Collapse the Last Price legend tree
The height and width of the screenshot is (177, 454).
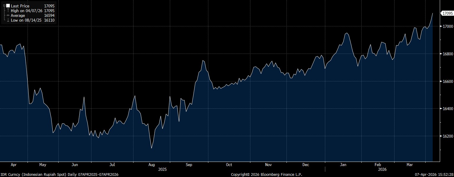click(4, 6)
